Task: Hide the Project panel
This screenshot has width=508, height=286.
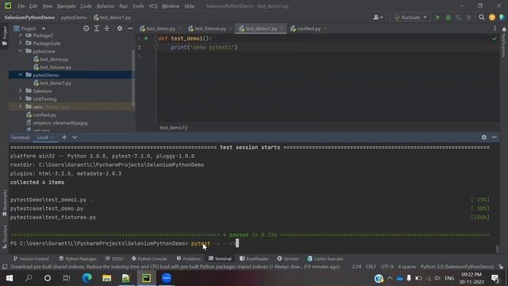Action: point(130,29)
